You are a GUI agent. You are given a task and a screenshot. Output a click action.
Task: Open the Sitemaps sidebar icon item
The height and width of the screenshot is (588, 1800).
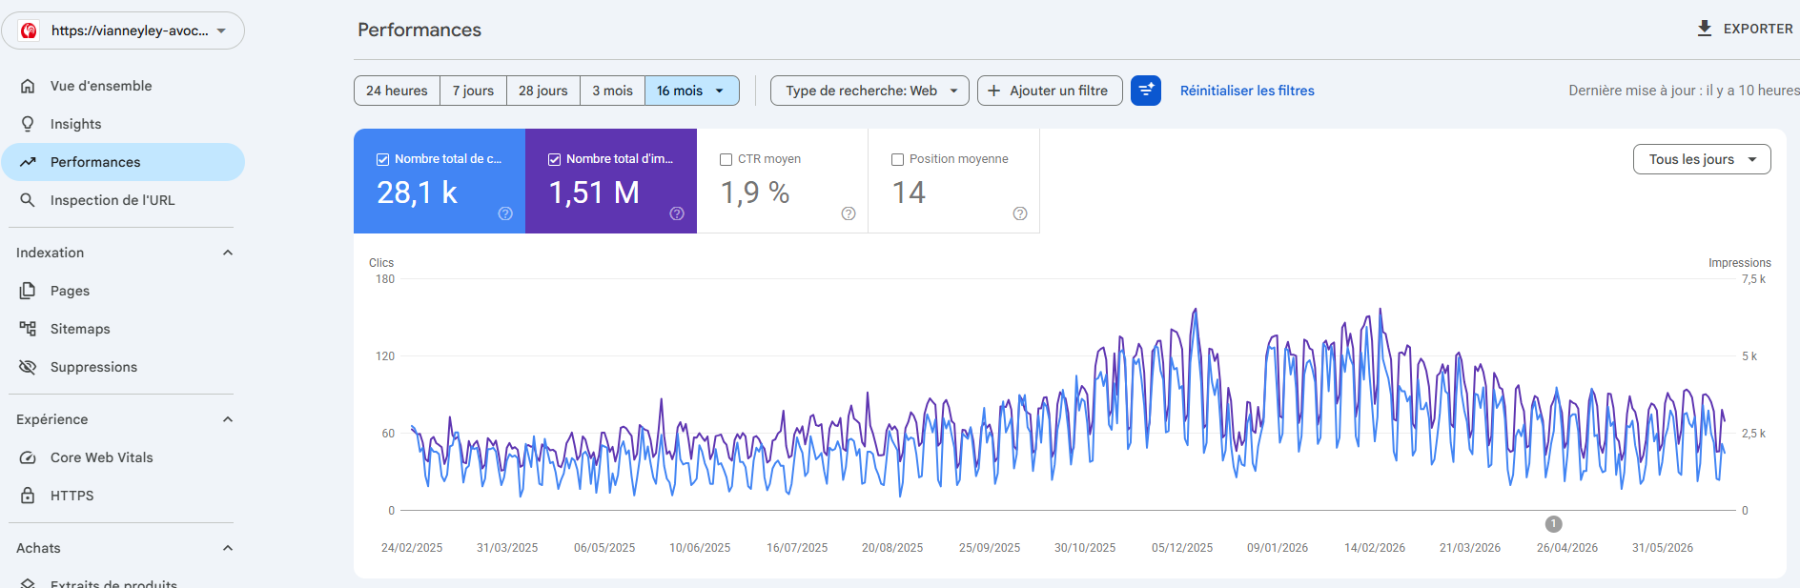123,329
